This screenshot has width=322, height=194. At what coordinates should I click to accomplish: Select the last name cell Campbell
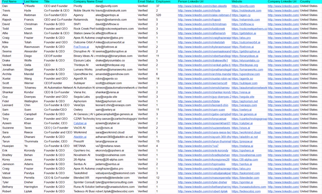(x=33, y=114)
